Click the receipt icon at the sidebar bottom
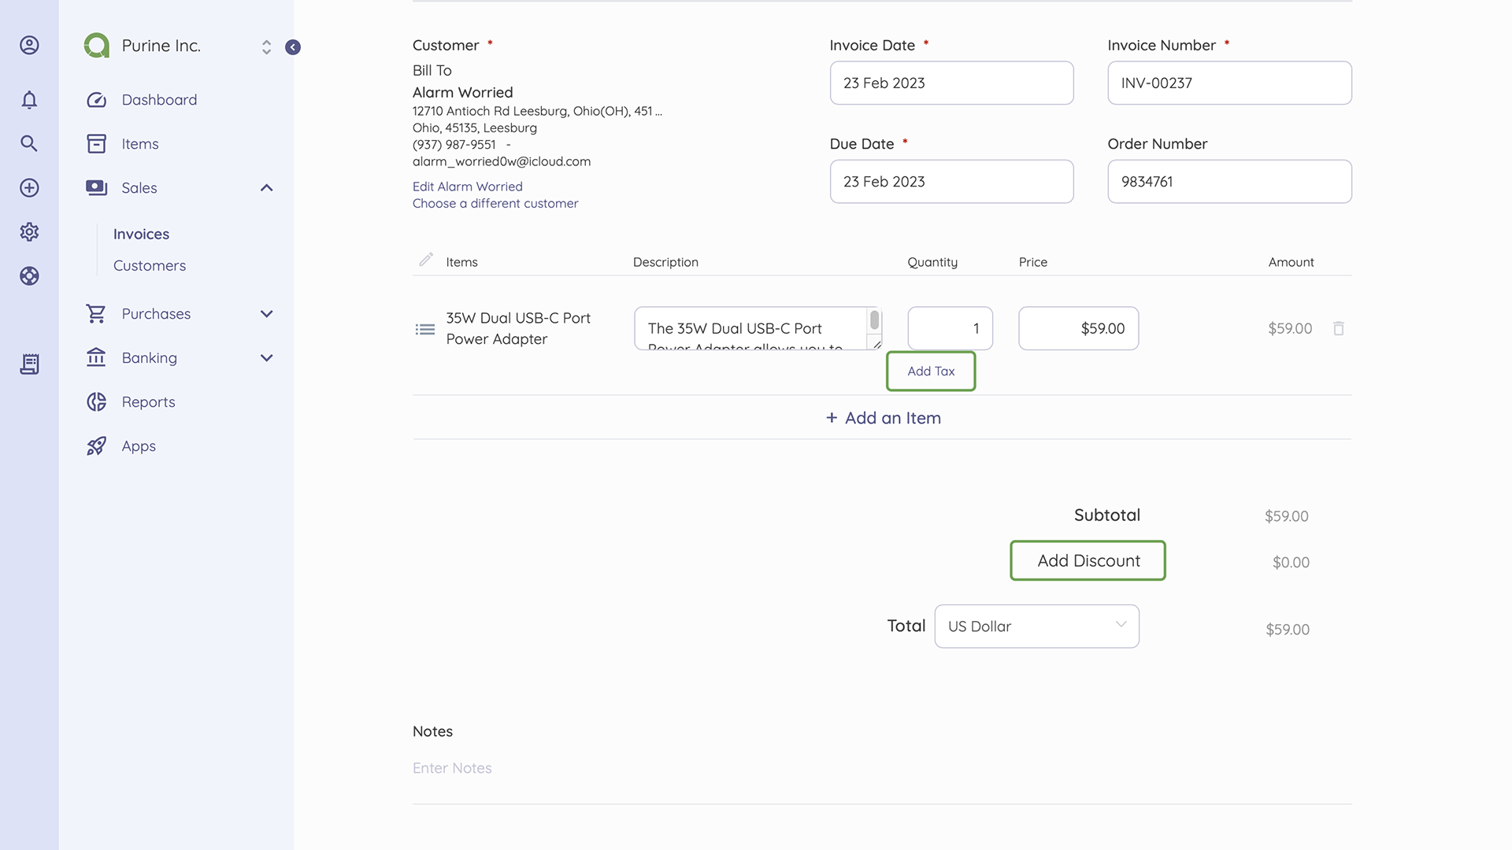This screenshot has width=1512, height=850. 29,364
